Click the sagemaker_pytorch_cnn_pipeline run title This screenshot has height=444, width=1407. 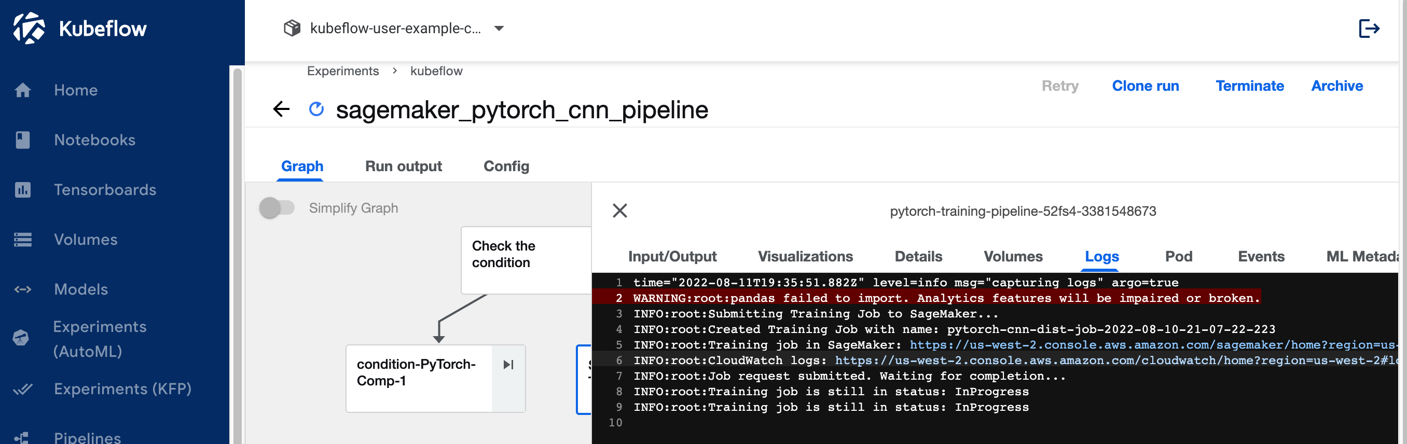click(521, 110)
